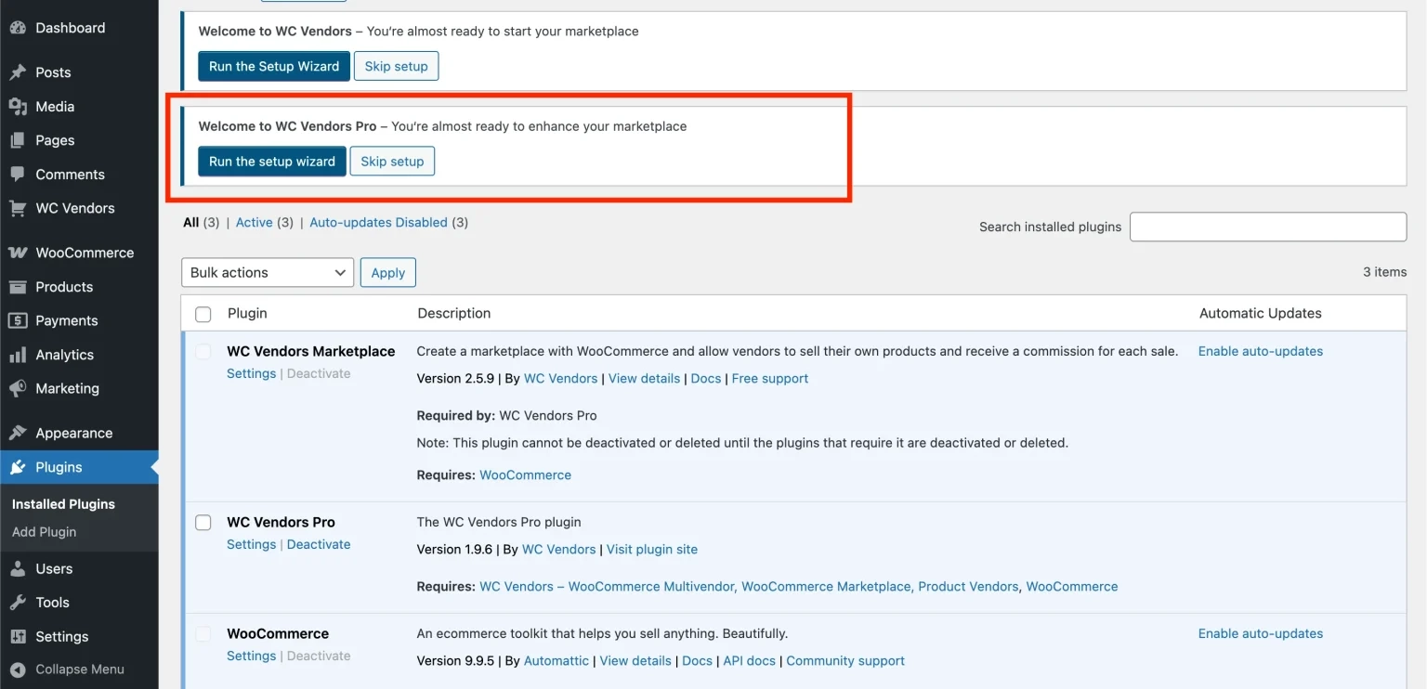Click the WooCommerce plugin row checkbox

pos(203,634)
